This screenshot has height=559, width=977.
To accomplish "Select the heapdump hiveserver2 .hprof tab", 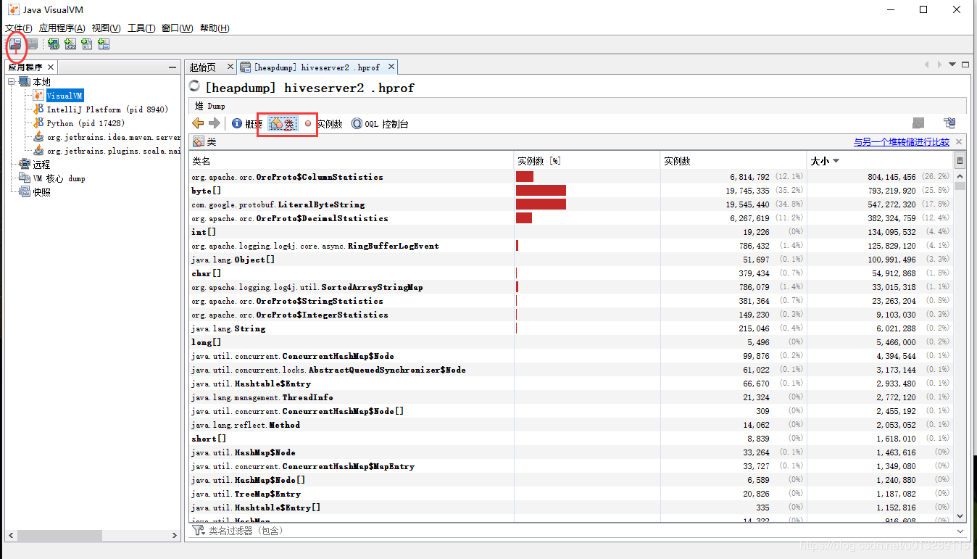I will coord(317,67).
